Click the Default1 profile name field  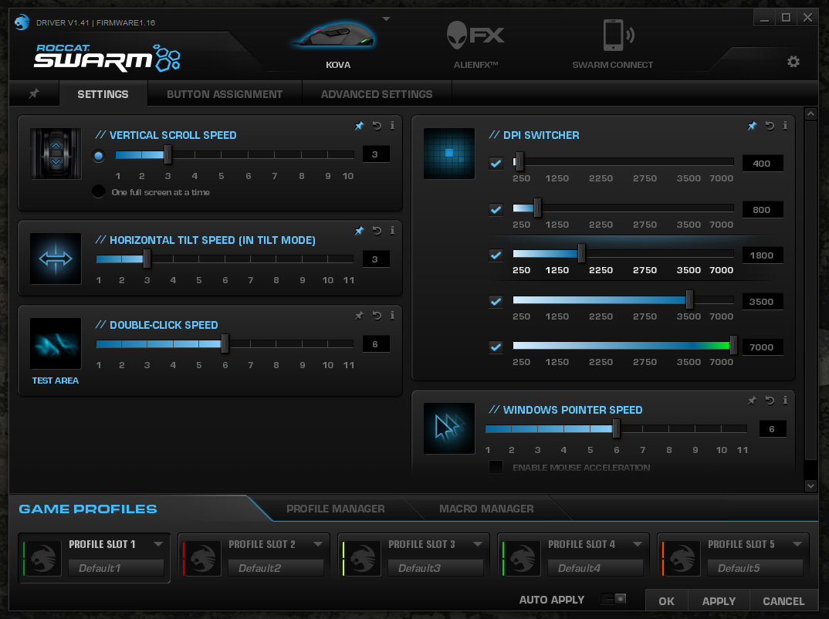[x=117, y=568]
